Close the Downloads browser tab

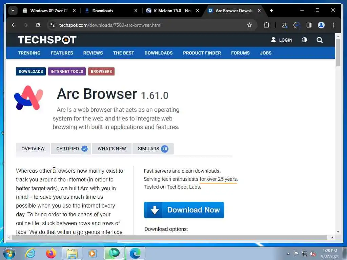point(136,10)
